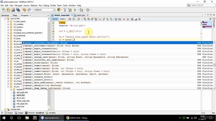The height and width of the screenshot is (121, 216).
Task: Toggle bookmark on current line
Action: pyautogui.click(x=111, y=19)
